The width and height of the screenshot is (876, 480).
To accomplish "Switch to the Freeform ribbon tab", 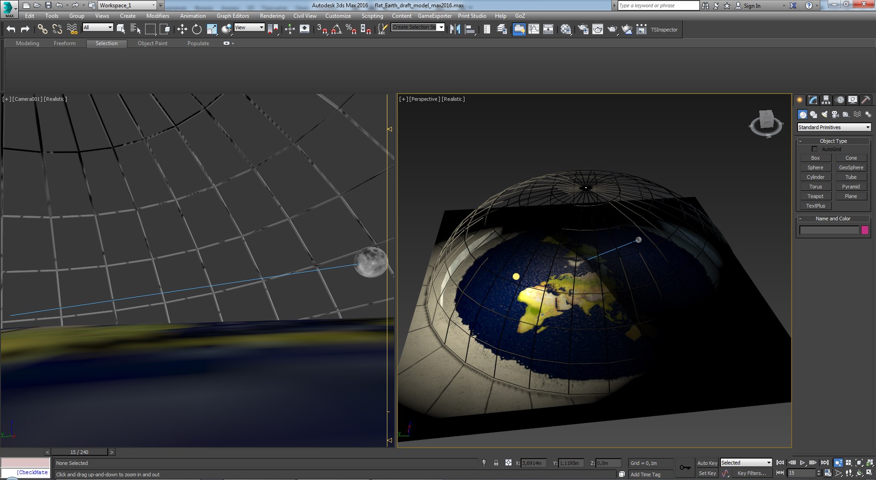I will tap(65, 43).
